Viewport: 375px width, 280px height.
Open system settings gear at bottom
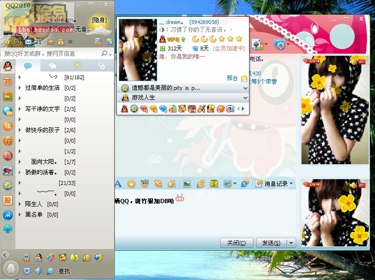click(27, 271)
